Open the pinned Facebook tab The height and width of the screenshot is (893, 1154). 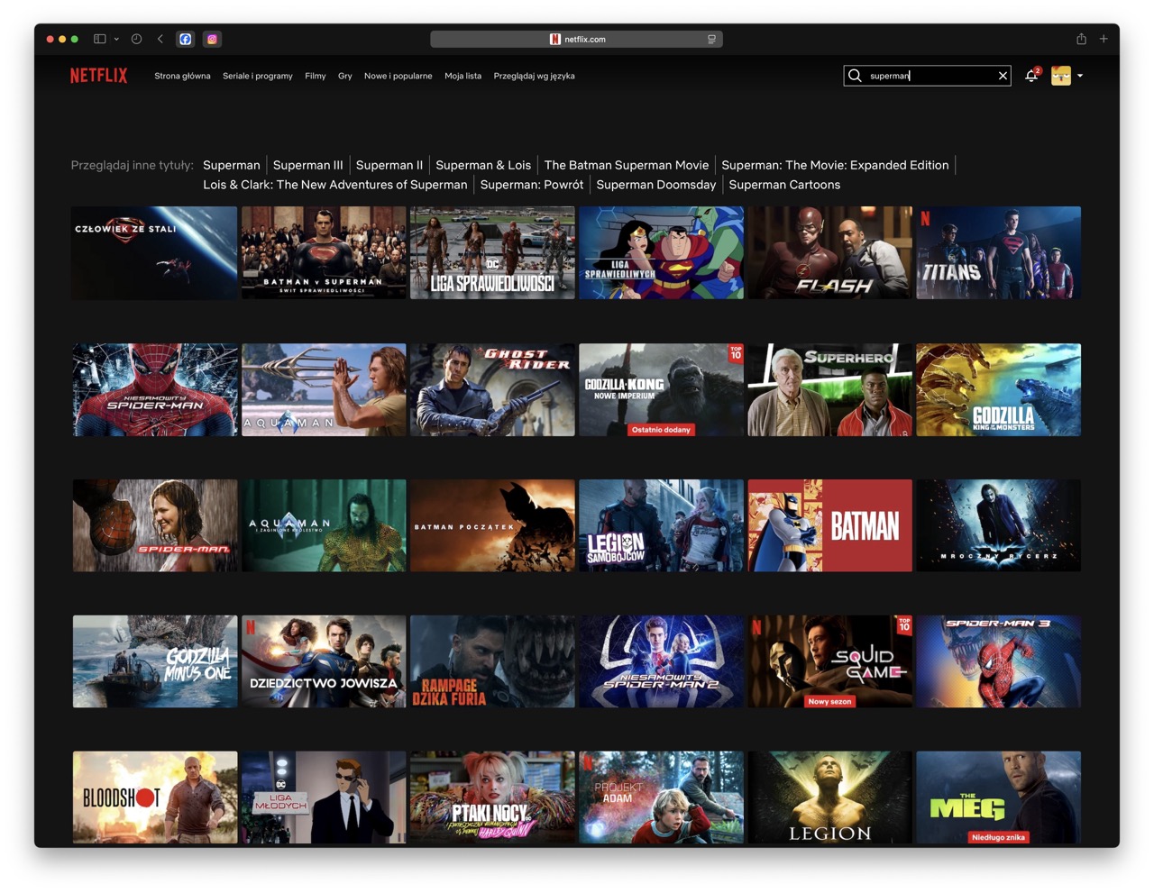(x=186, y=39)
